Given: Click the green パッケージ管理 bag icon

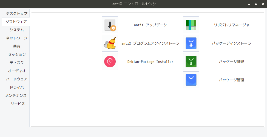Looking at the screenshot, I should point(191,62).
